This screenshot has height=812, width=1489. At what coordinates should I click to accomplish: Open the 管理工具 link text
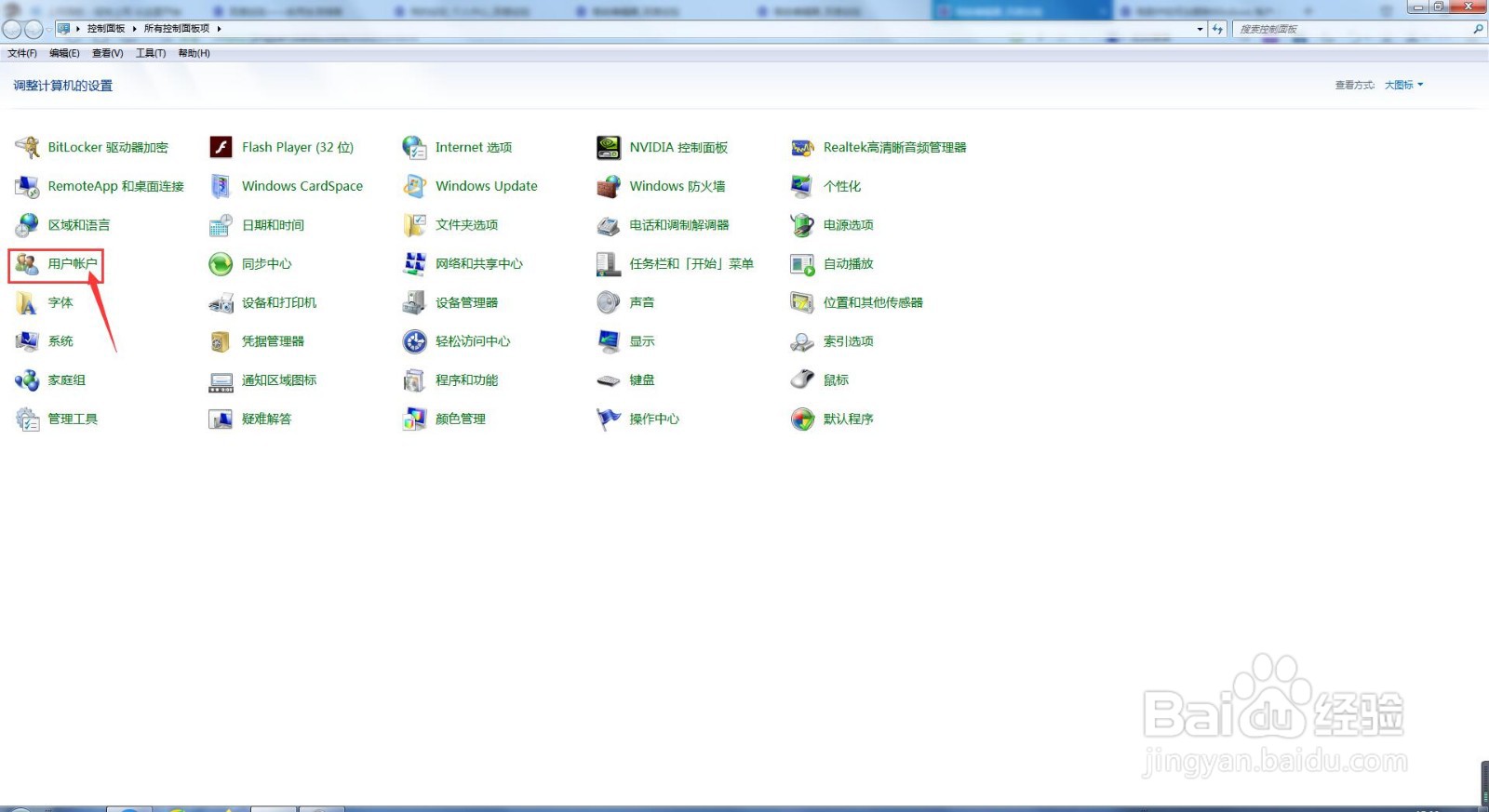coord(73,419)
